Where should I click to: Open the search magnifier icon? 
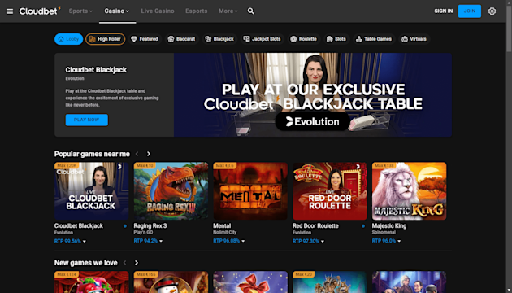251,11
